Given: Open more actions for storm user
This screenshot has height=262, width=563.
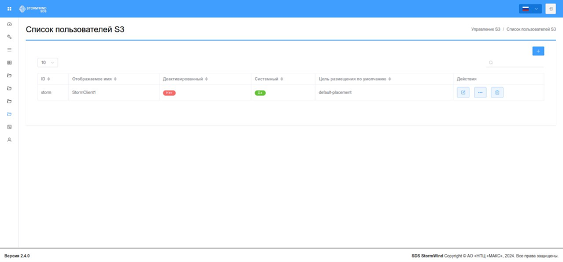Looking at the screenshot, I should point(480,92).
